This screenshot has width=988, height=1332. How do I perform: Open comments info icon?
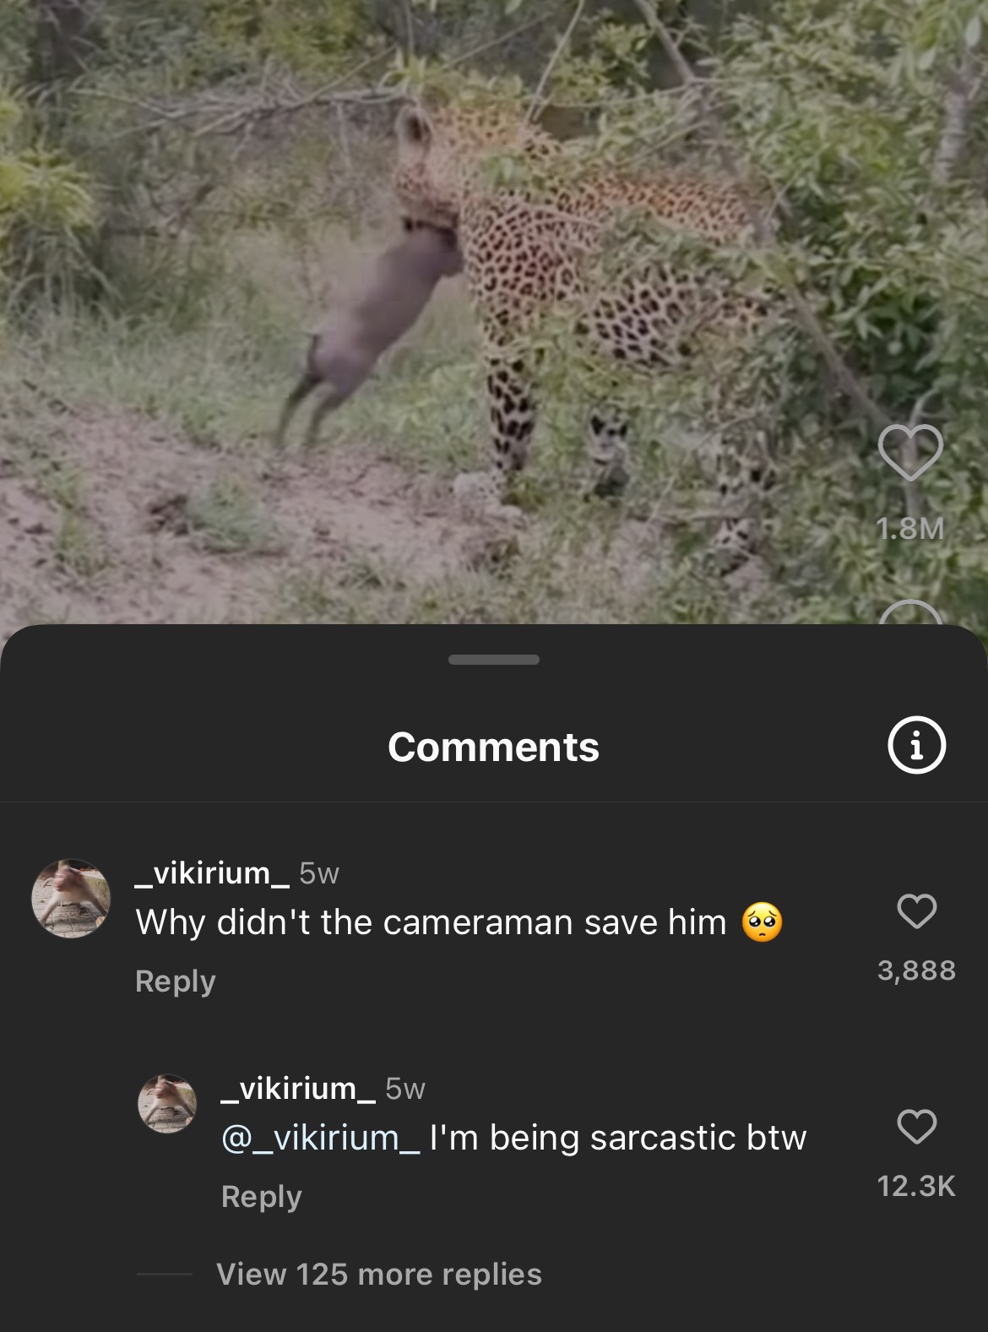916,745
